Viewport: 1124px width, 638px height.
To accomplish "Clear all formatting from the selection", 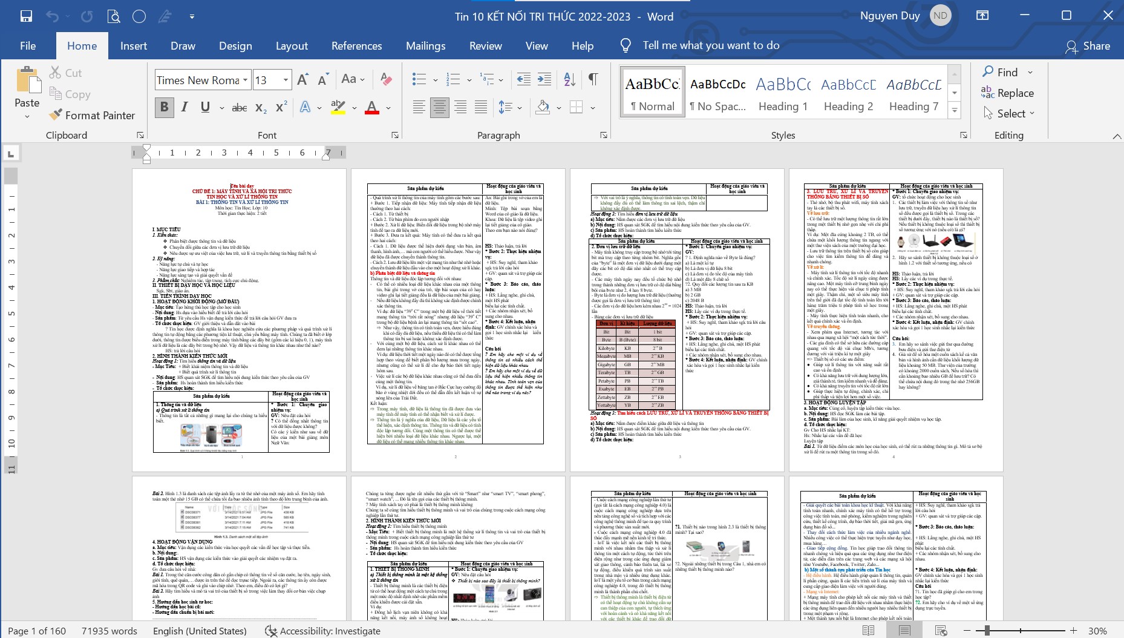I will point(386,79).
